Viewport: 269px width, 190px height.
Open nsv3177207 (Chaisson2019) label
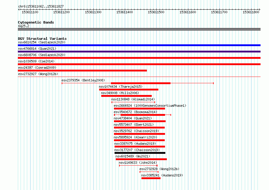[x=137, y=150]
